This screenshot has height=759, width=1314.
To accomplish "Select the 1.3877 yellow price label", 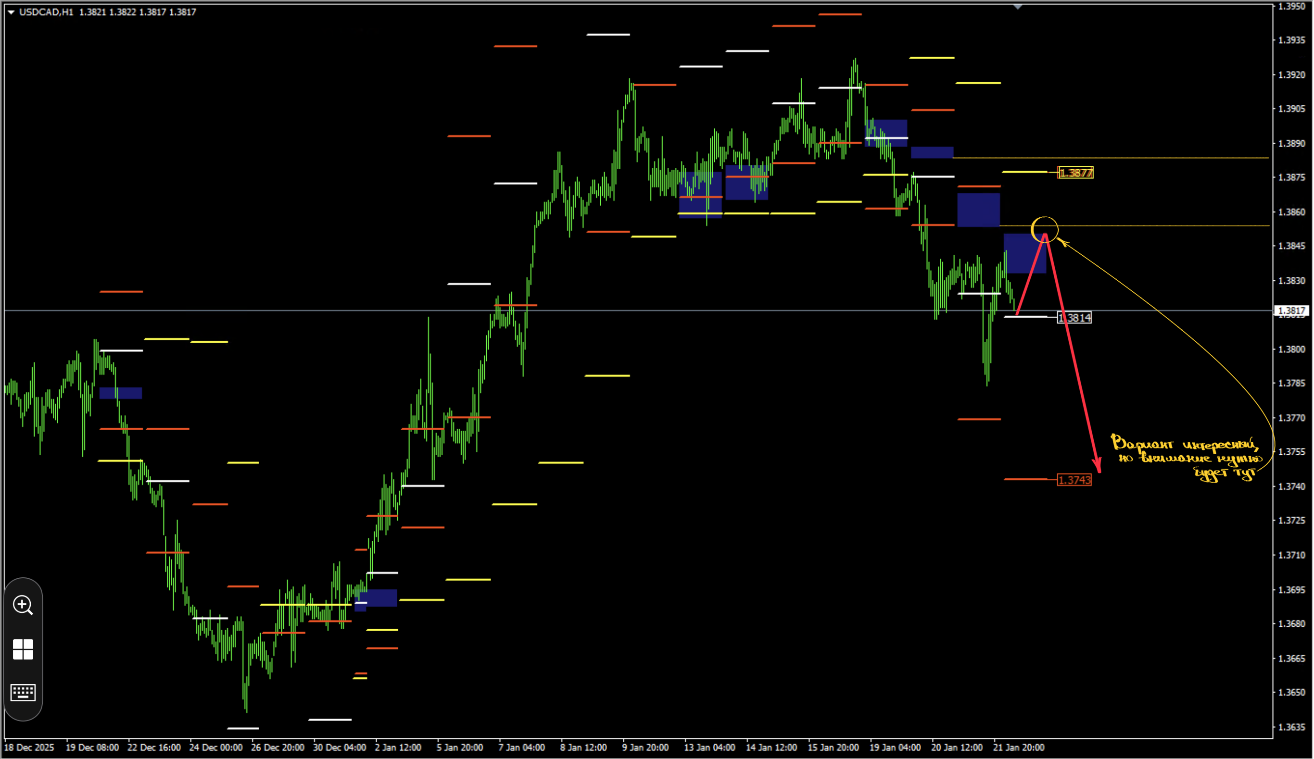I will 1075,173.
